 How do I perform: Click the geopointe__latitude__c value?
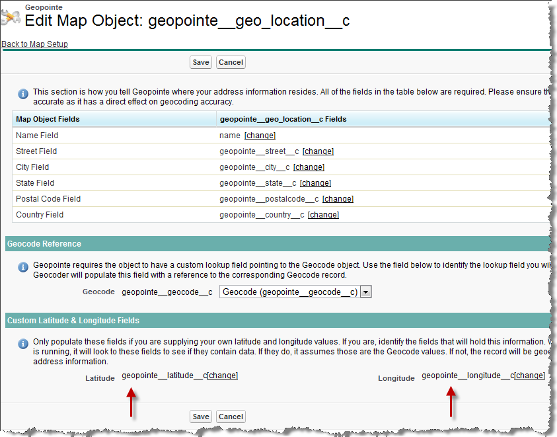(164, 376)
